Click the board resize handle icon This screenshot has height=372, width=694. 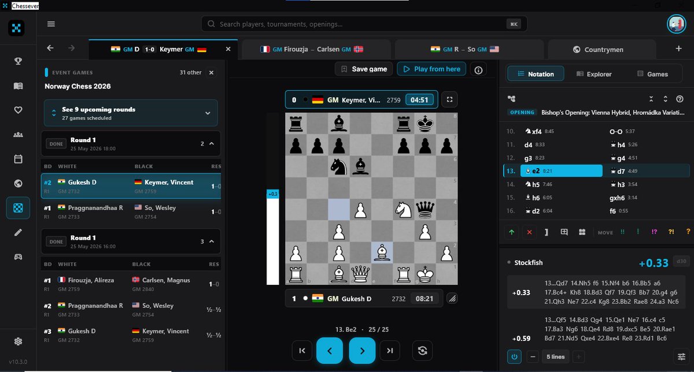(452, 299)
